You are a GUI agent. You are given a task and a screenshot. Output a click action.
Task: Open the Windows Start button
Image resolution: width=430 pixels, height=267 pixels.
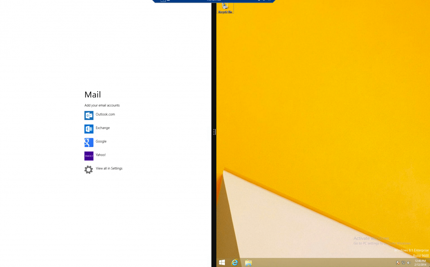(222, 262)
